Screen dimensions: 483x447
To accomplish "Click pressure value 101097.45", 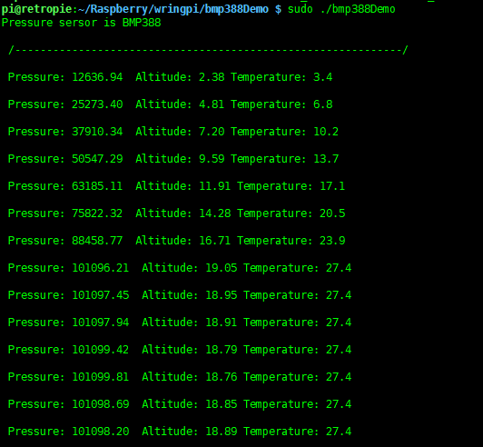I will tap(101, 295).
